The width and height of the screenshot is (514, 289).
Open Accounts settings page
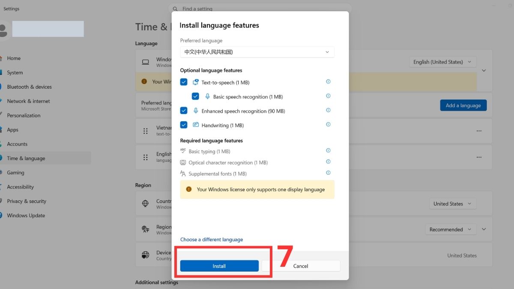pos(17,144)
